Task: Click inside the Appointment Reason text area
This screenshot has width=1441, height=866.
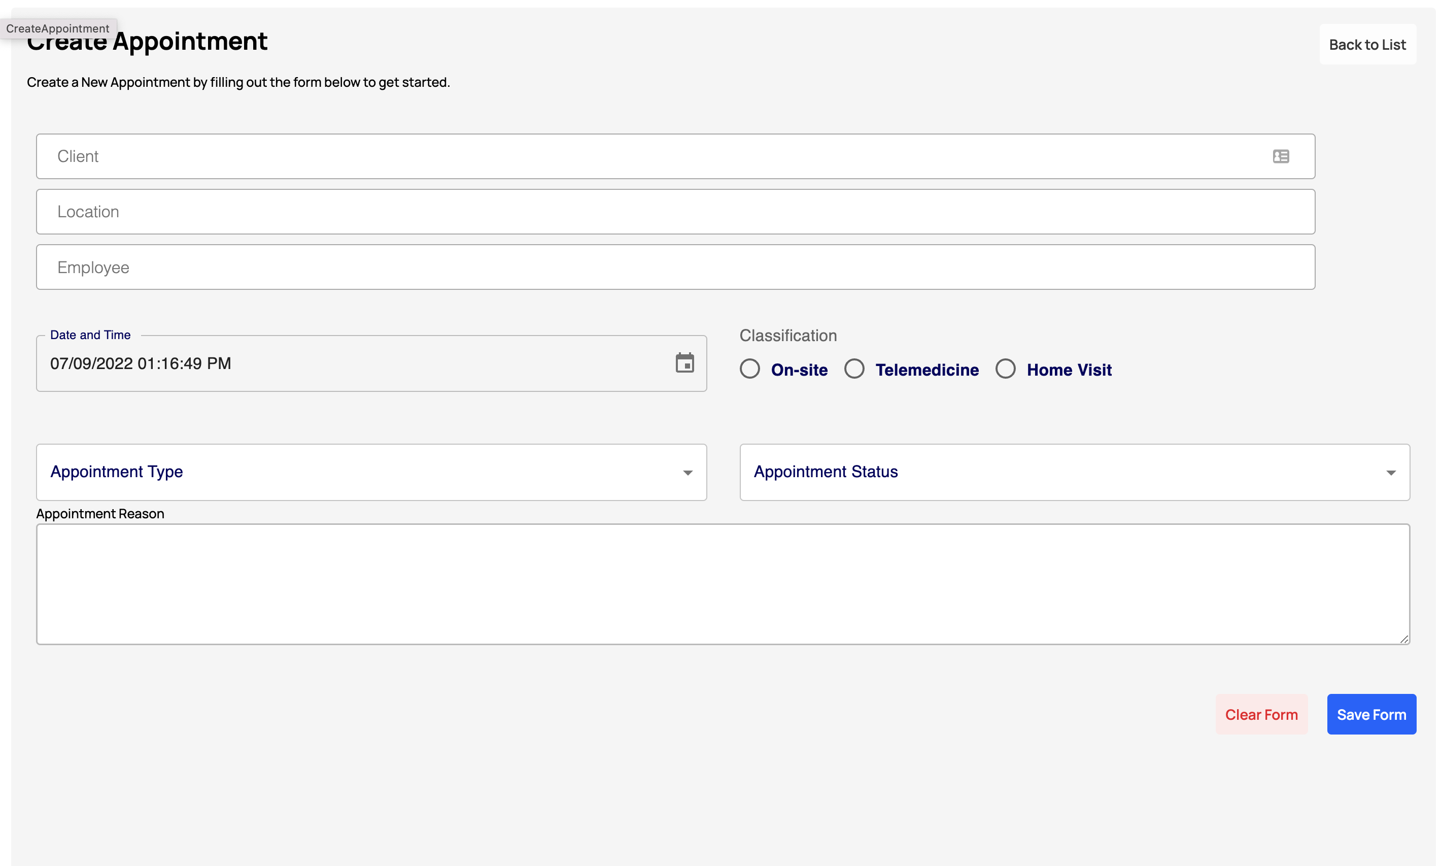Action: coord(722,584)
